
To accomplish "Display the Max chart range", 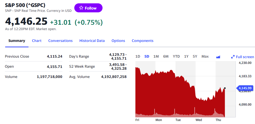I will 205,56.
